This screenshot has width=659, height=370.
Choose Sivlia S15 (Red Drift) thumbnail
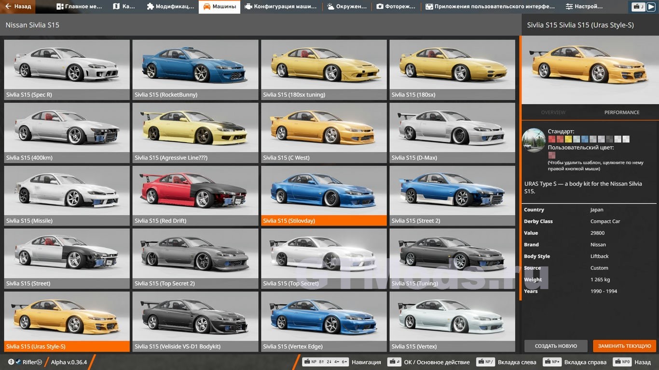pyautogui.click(x=195, y=196)
